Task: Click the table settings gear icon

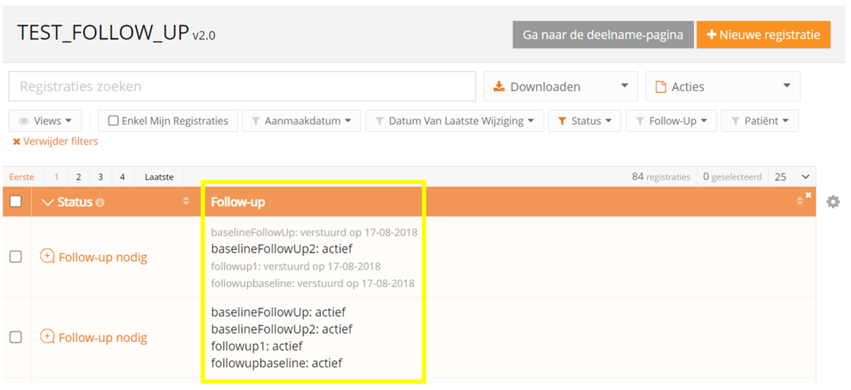Action: tap(833, 202)
